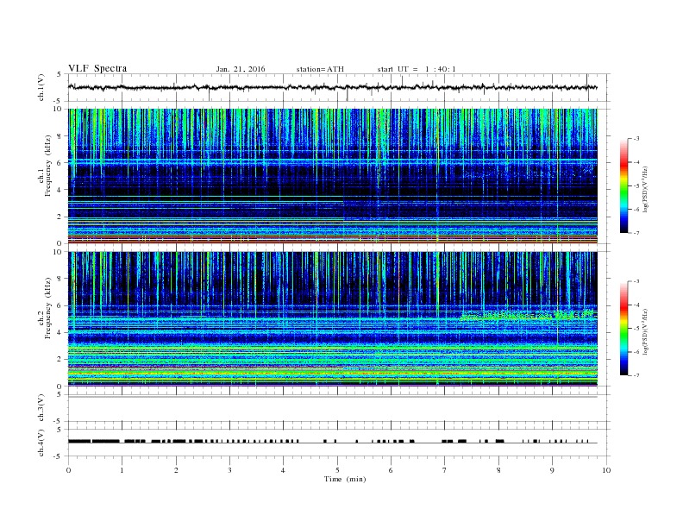683x528 pixels.
Task: Click the "9" tick on the time axis
Action: tap(552, 470)
